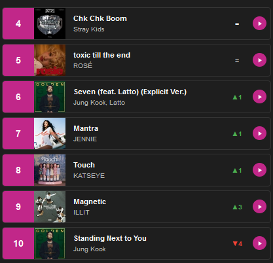Play Chk Chk Boom by Stray Kids

tap(259, 24)
